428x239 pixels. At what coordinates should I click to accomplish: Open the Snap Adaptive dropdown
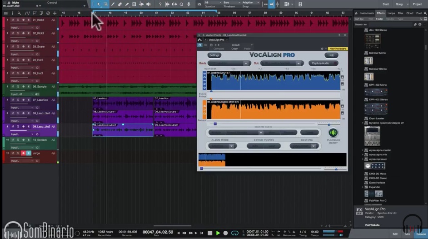coord(251,2)
